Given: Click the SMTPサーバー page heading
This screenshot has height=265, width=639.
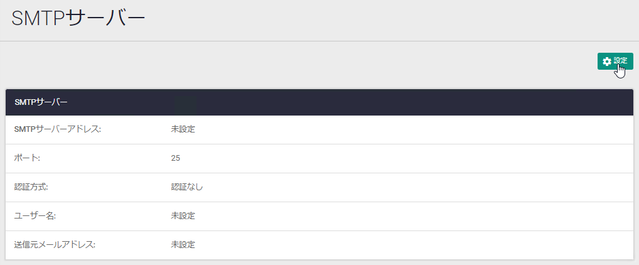Looking at the screenshot, I should 78,18.
